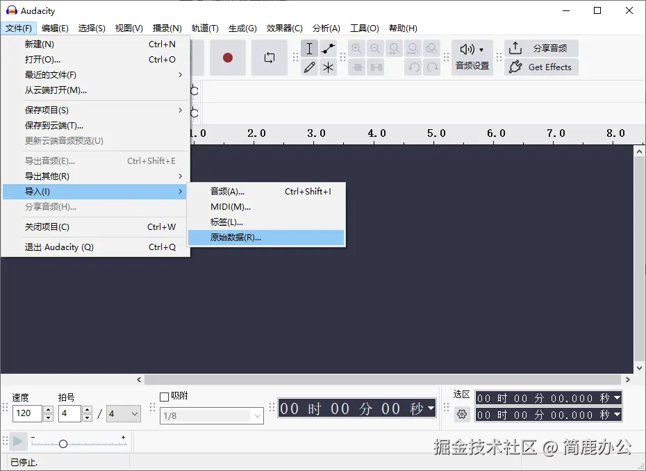Toggle the Loop button
Image resolution: width=646 pixels, height=471 pixels.
(270, 58)
